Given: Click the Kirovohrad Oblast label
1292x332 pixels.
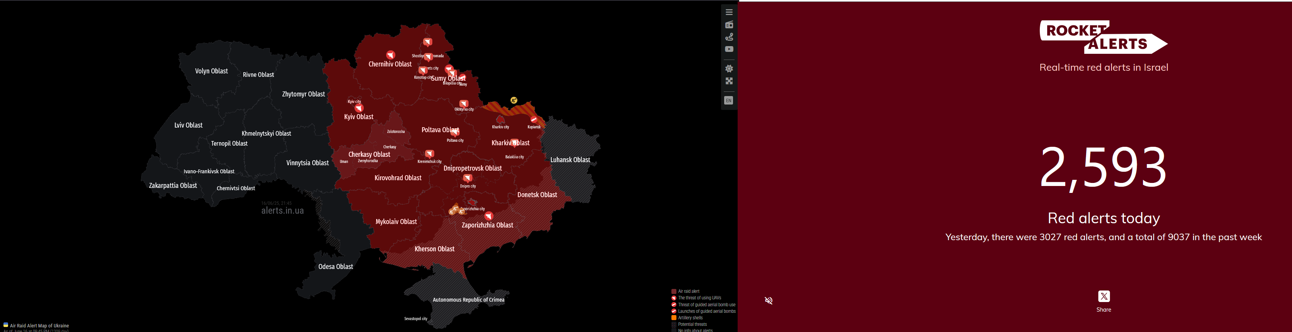Looking at the screenshot, I should (398, 178).
